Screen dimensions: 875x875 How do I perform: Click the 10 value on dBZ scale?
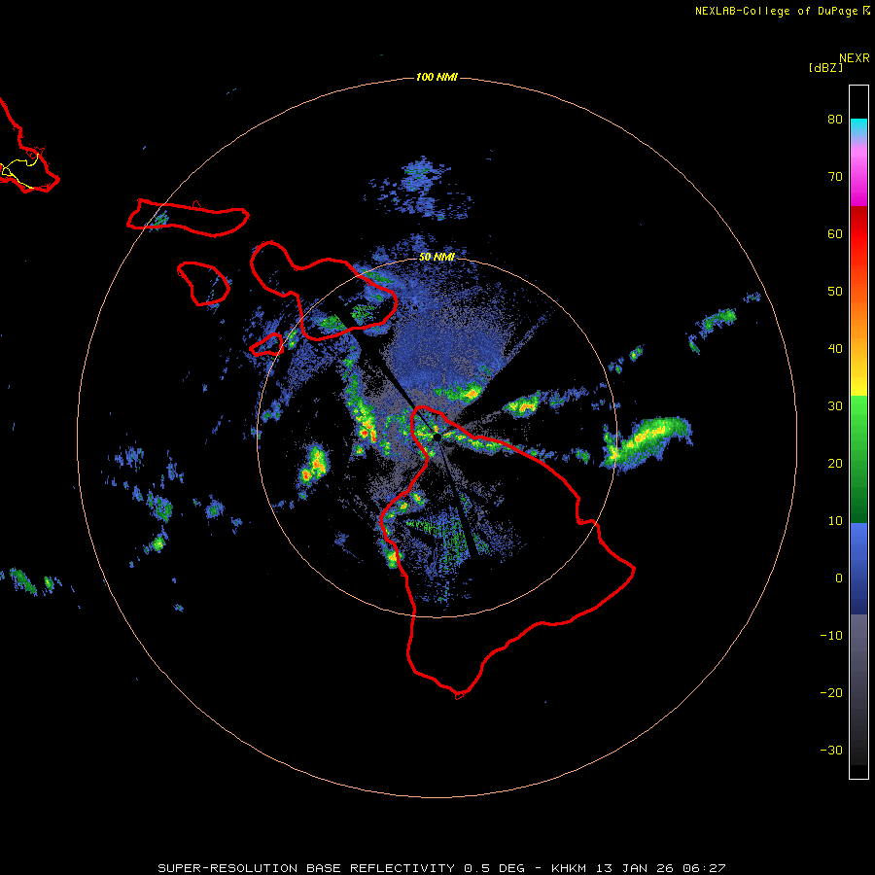coord(835,521)
